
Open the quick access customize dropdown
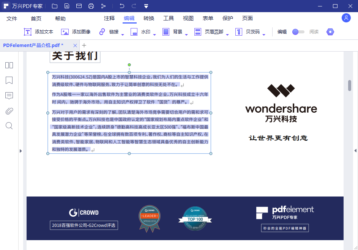tap(146, 6)
